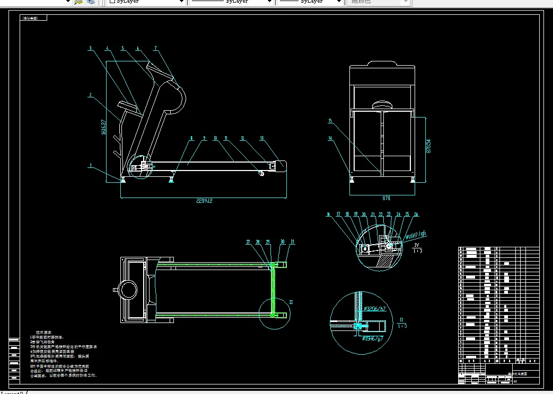The height and width of the screenshot is (394, 553).
Task: Switch to the Layout tab at bottom left
Action: point(12,392)
